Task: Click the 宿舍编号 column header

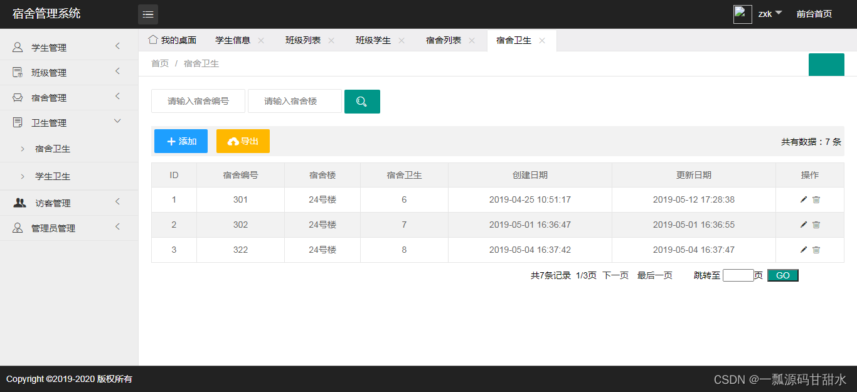Action: pos(240,175)
